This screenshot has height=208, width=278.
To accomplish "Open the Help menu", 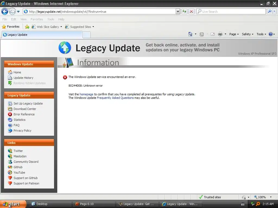I will coord(61,19).
